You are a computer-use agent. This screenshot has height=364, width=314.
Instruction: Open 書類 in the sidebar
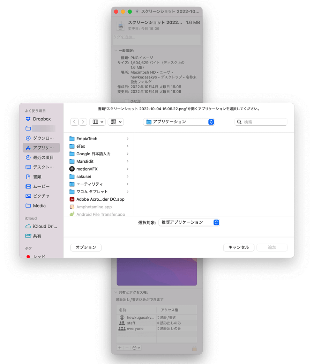click(x=41, y=177)
